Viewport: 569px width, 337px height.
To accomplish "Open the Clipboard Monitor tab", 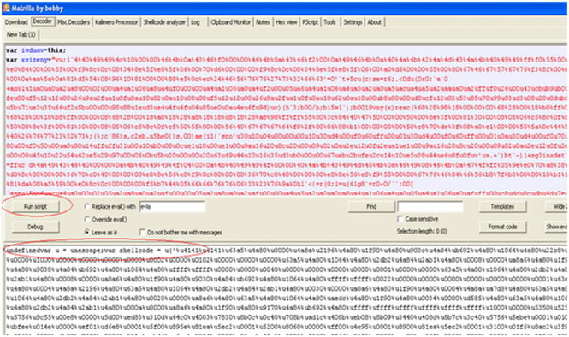I will (x=231, y=22).
